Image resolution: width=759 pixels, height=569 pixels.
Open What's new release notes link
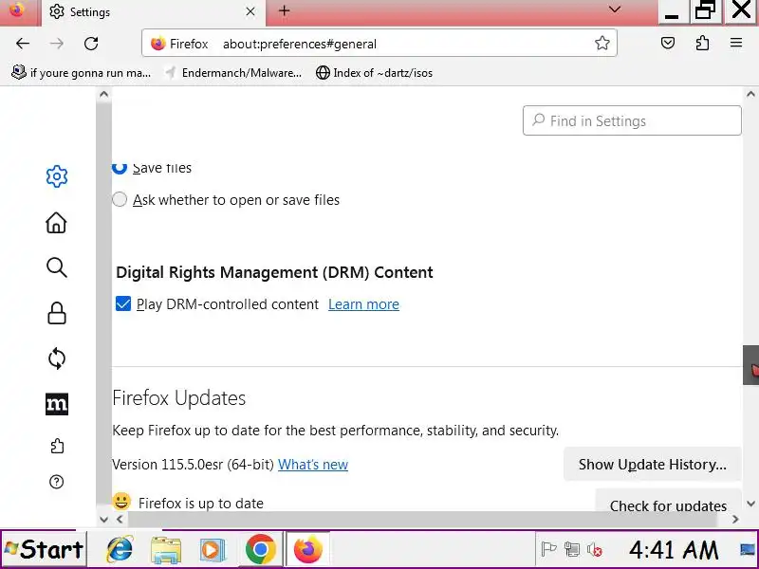(313, 465)
